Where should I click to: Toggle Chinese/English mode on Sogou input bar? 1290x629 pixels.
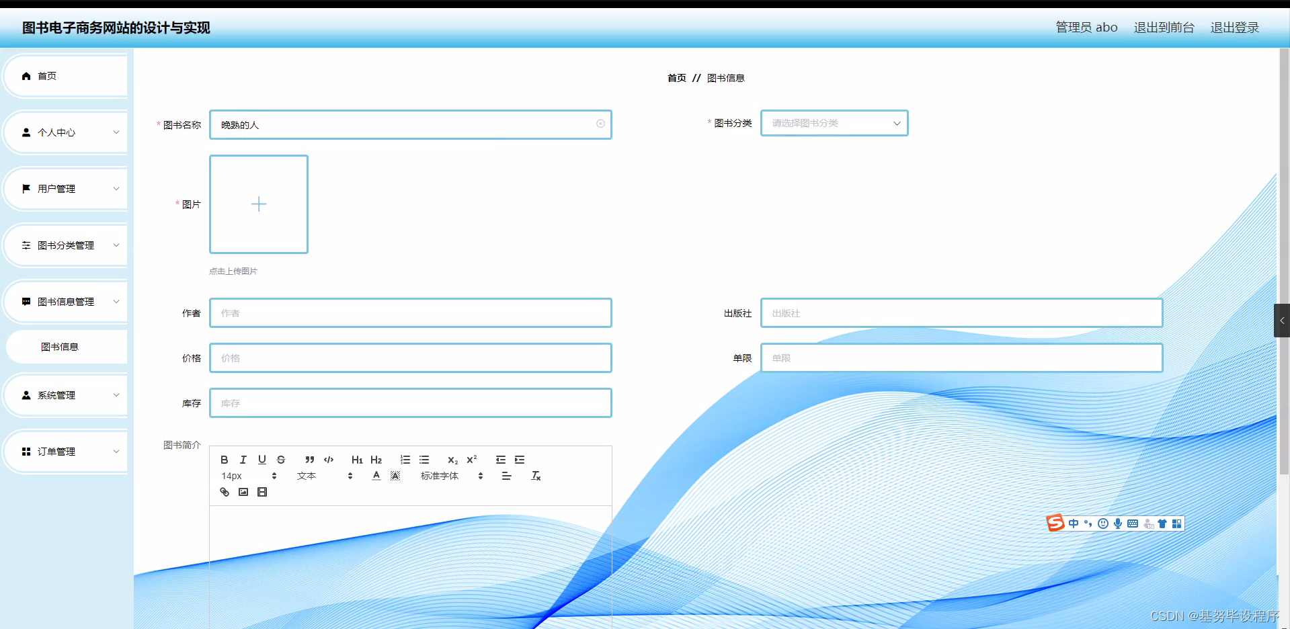pos(1073,523)
